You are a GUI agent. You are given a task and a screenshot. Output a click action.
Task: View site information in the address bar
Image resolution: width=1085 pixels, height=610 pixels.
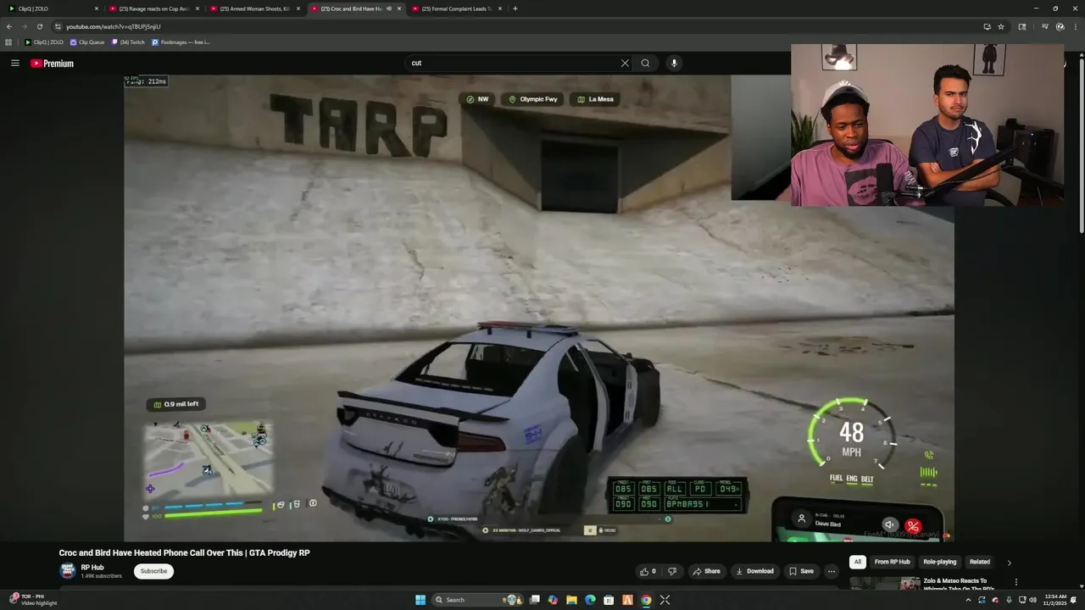58,26
